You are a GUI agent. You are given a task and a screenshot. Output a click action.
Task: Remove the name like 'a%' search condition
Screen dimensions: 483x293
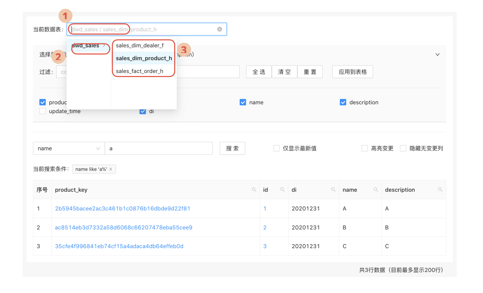click(111, 169)
